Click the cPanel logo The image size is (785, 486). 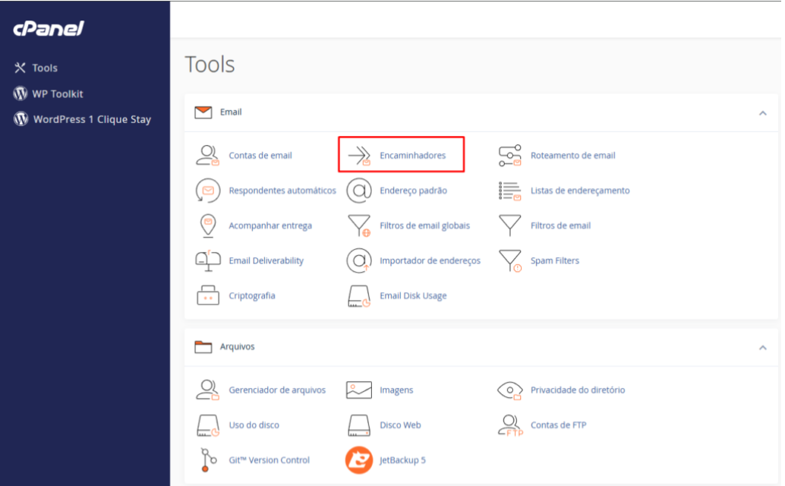(49, 29)
